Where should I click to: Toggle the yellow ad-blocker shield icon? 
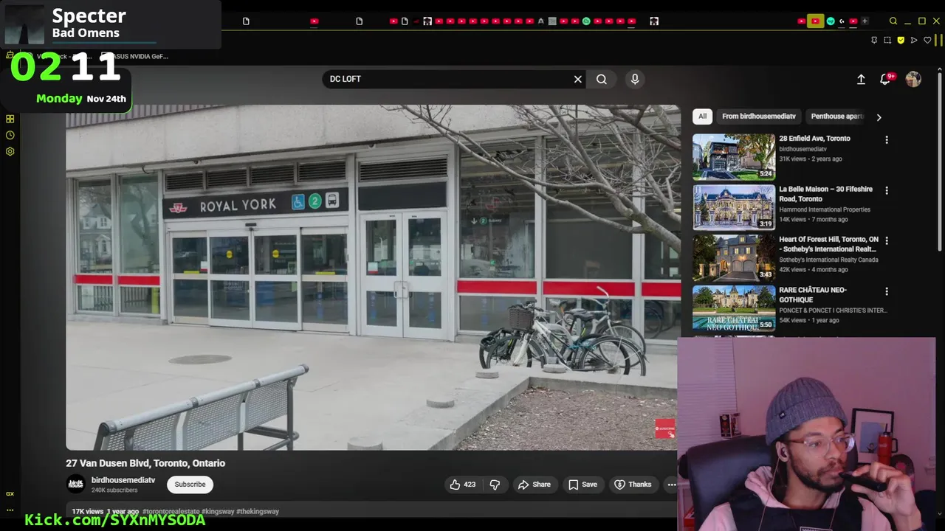coord(901,40)
